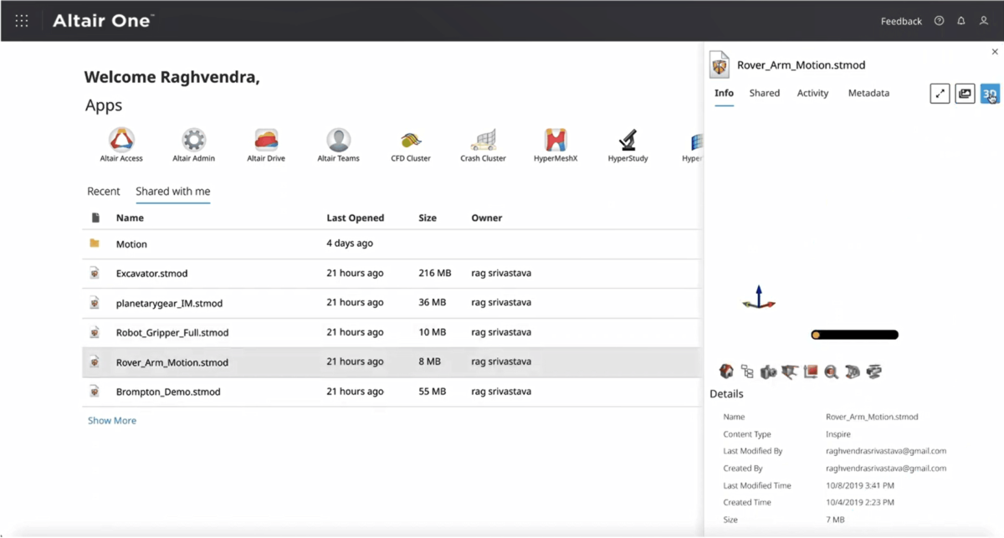This screenshot has height=538, width=1004.
Task: Select the Rover_Arm_Motion.stmod row in the file list
Action: [x=391, y=362]
